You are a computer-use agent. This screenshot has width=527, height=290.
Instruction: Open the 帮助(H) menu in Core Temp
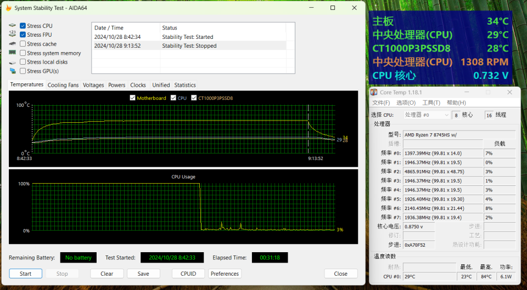click(x=456, y=103)
